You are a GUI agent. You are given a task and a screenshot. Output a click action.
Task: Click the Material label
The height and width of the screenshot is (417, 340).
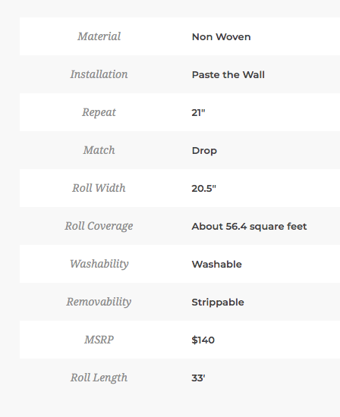coord(99,36)
